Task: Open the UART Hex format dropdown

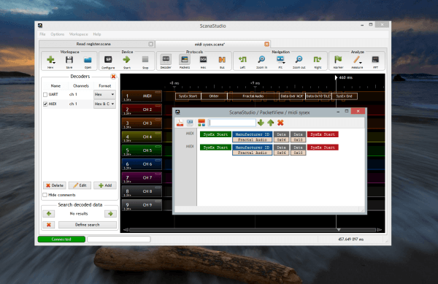Action: tap(104, 95)
